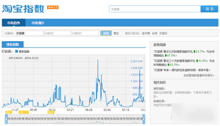This screenshot has width=220, height=126.
Task: Click the 搜索 search button
Action: 209,9
